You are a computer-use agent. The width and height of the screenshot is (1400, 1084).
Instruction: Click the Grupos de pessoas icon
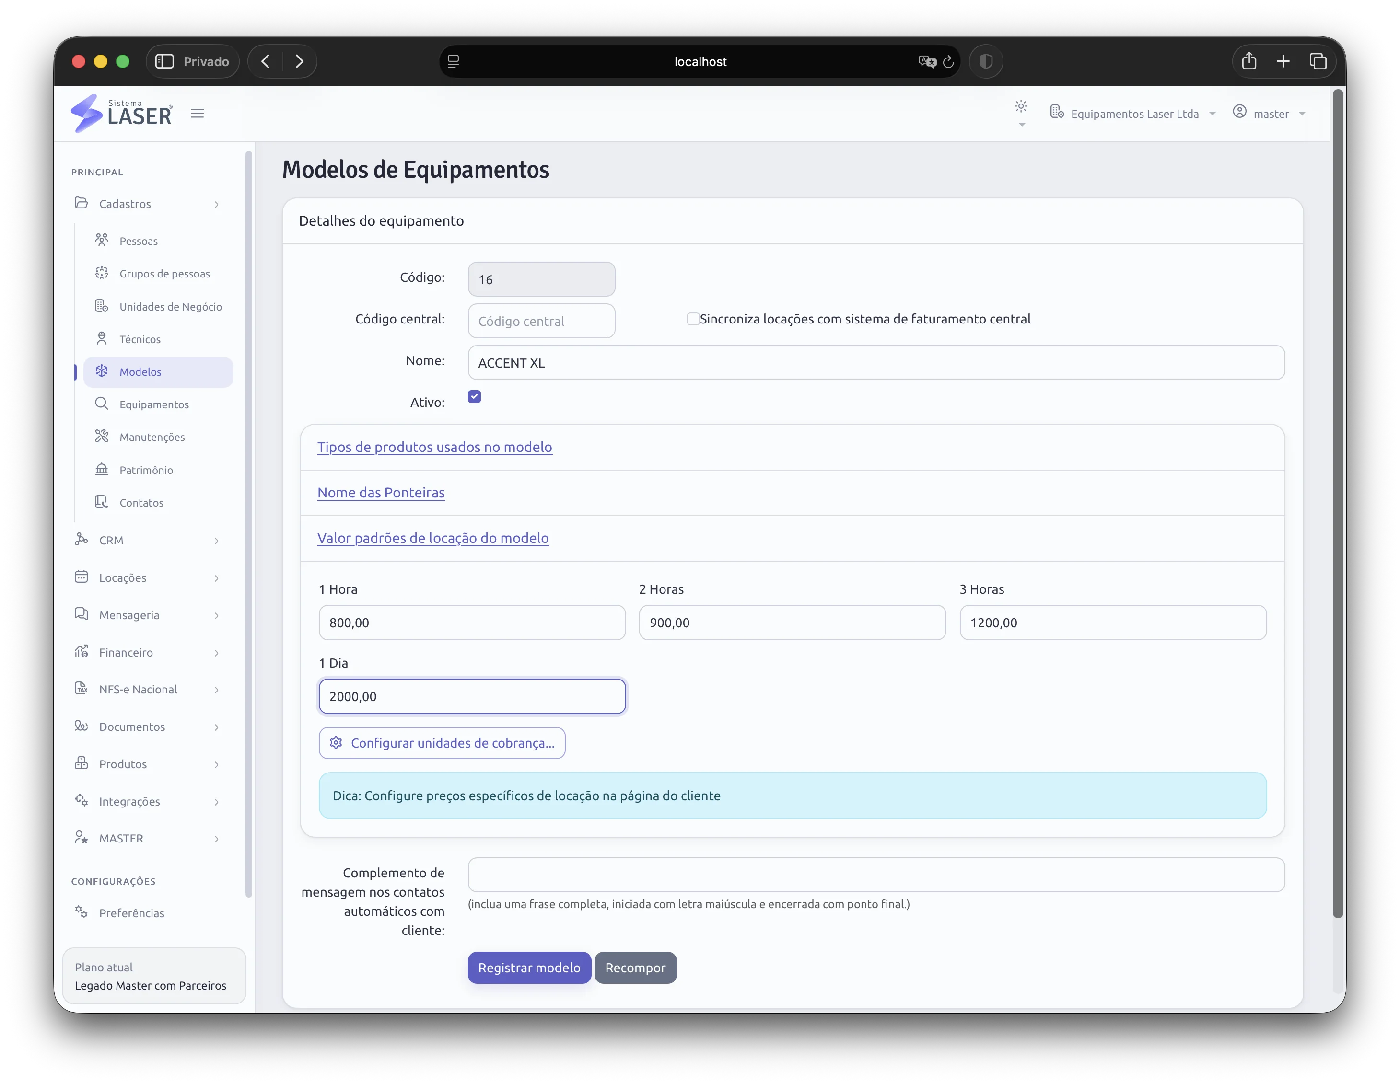[x=101, y=273]
